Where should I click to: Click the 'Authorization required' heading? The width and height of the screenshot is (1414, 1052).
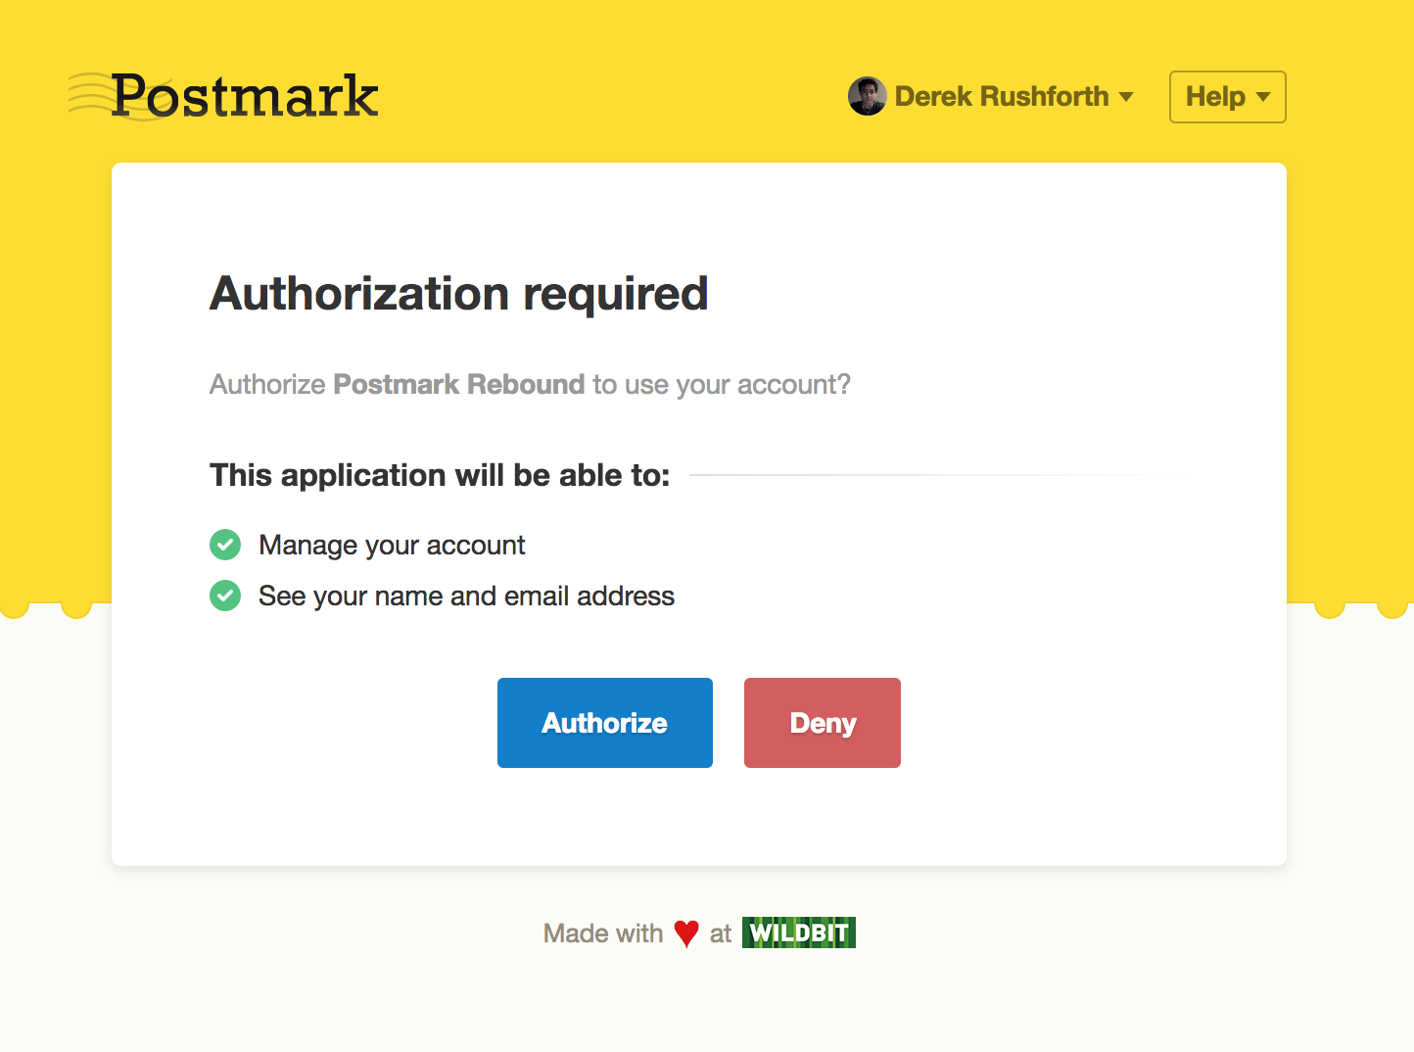click(458, 294)
